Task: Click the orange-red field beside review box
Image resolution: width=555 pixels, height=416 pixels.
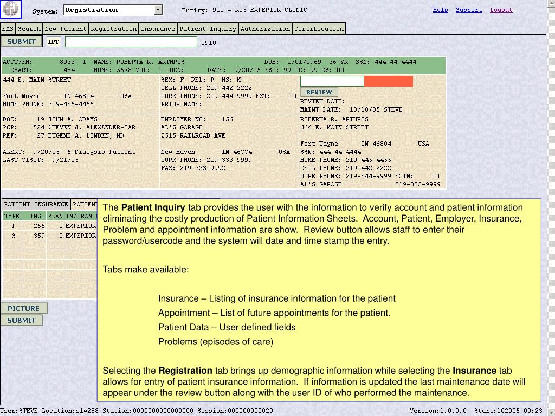Action: tap(388, 81)
